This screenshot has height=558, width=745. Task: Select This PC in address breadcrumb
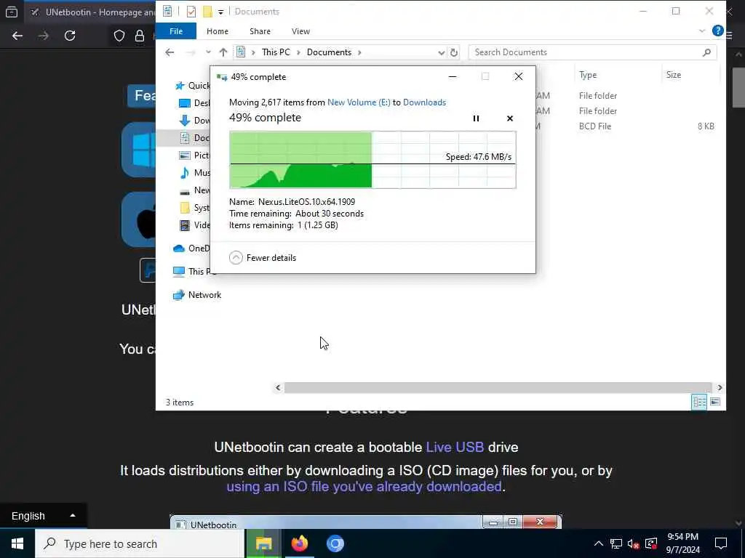coord(276,52)
